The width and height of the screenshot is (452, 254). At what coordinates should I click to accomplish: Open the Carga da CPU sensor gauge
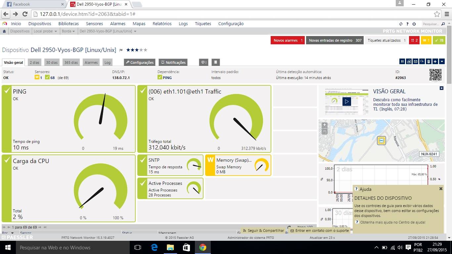69,189
